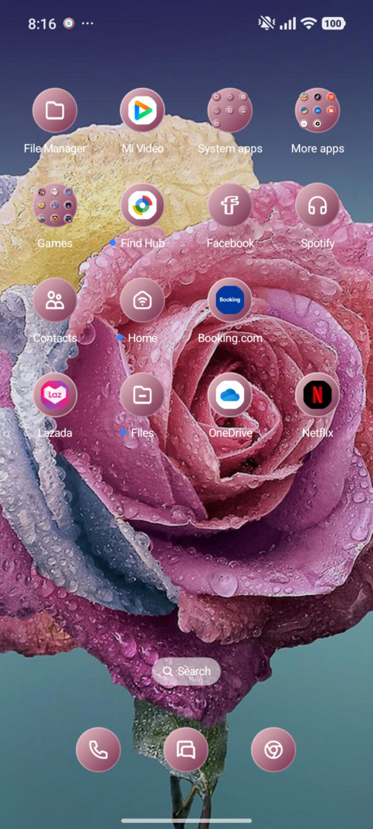Viewport: 373px width, 829px height.
Task: Tap the cellular signal bars icon
Action: (288, 23)
